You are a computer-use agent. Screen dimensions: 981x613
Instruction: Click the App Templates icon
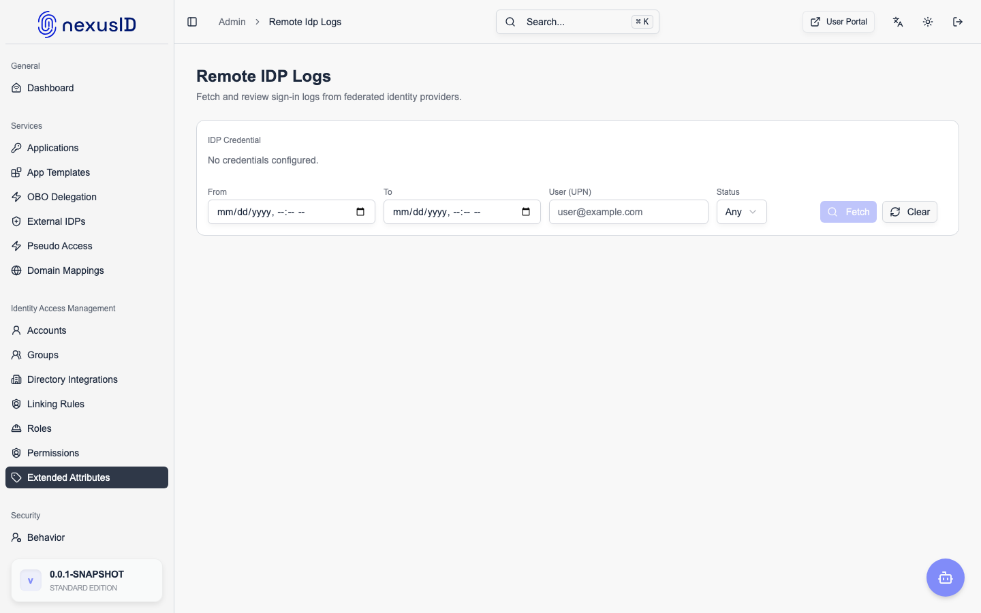(x=16, y=172)
